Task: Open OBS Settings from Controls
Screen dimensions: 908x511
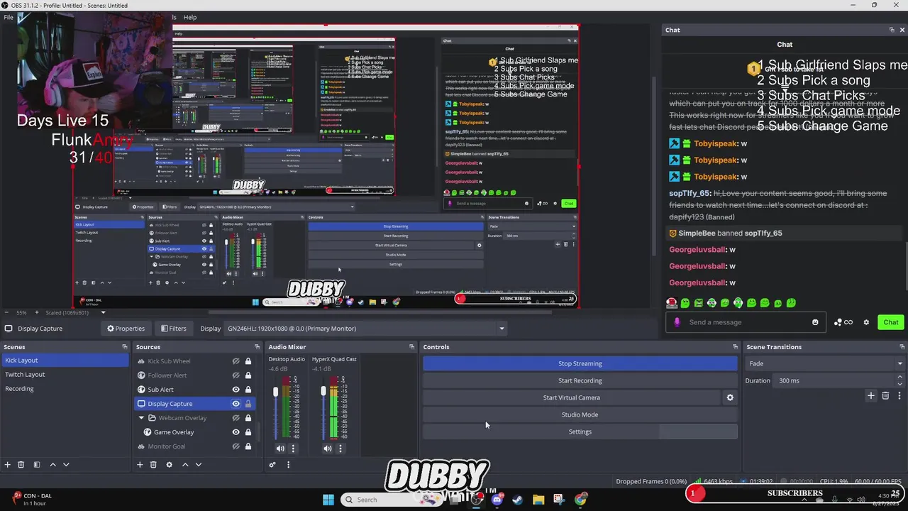Action: [x=580, y=432]
